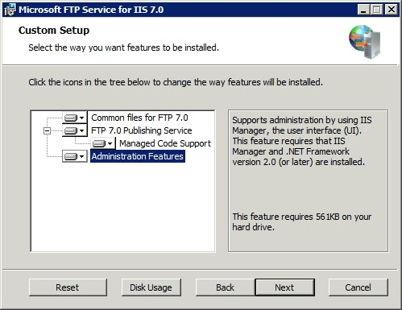Image resolution: width=402 pixels, height=310 pixels.
Task: Go Back to the previous setup step
Action: point(225,287)
